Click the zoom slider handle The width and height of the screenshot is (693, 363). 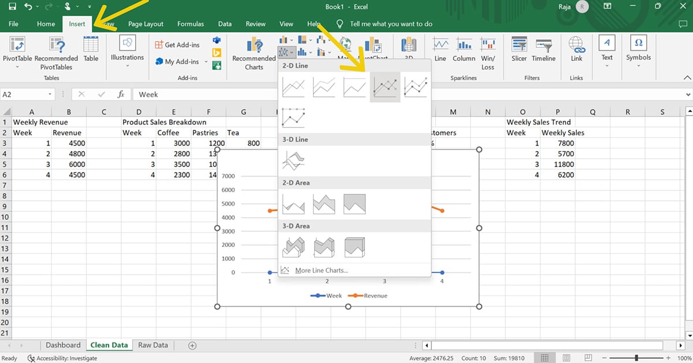click(x=636, y=358)
